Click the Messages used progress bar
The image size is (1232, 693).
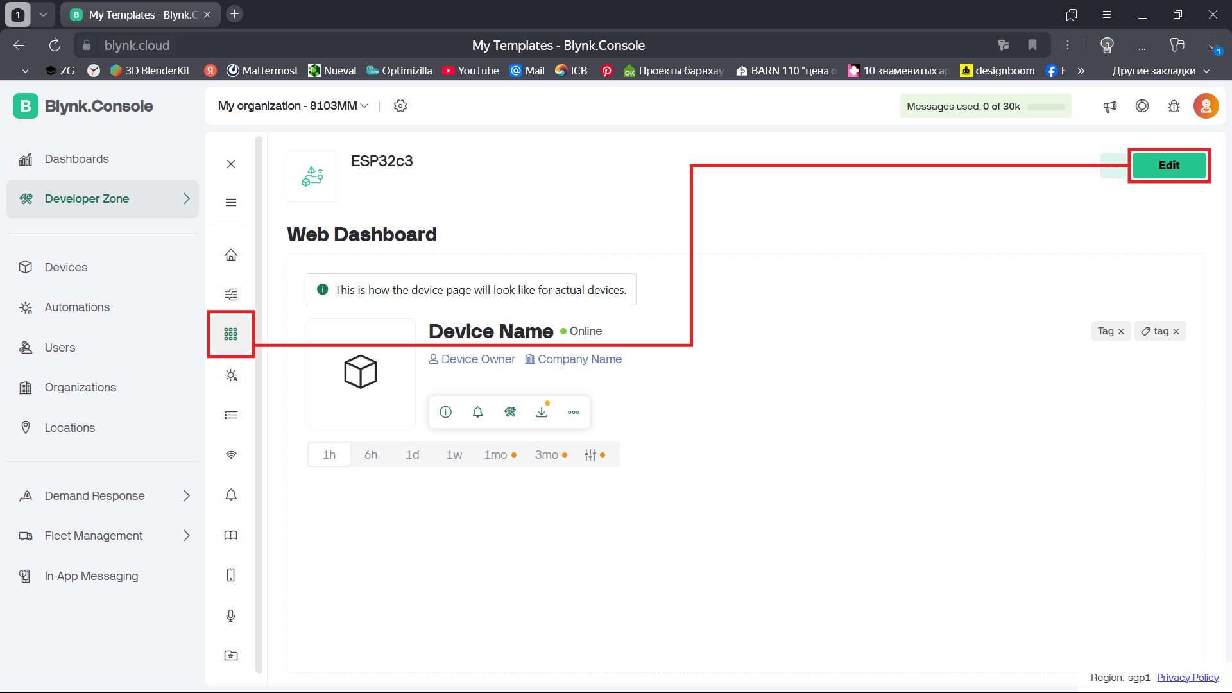(1046, 107)
